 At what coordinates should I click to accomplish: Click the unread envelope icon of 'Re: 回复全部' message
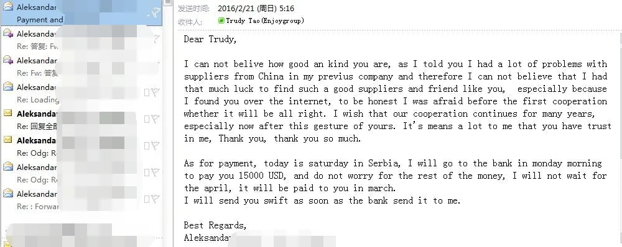coord(8,113)
